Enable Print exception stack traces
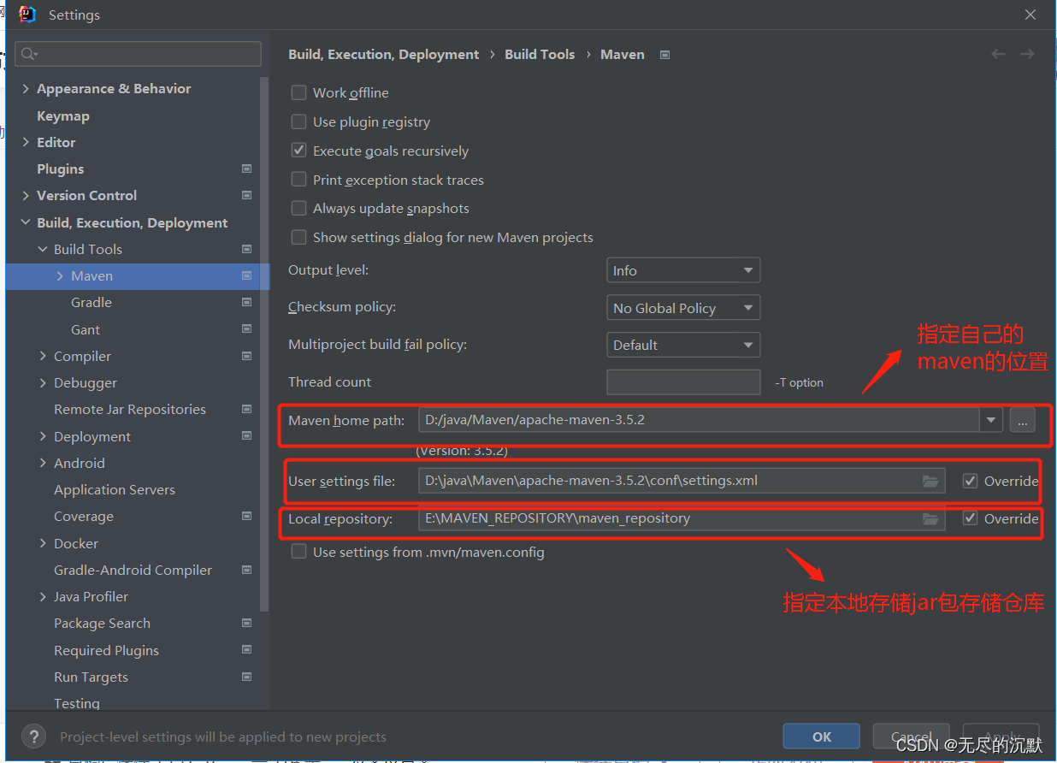 [x=298, y=180]
